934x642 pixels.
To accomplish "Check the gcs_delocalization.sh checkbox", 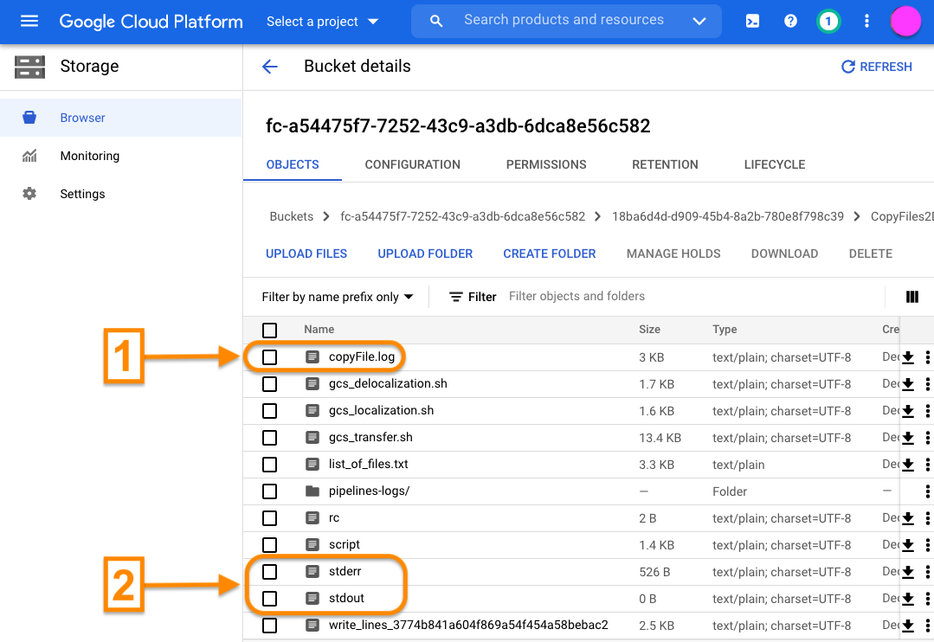I will [270, 384].
